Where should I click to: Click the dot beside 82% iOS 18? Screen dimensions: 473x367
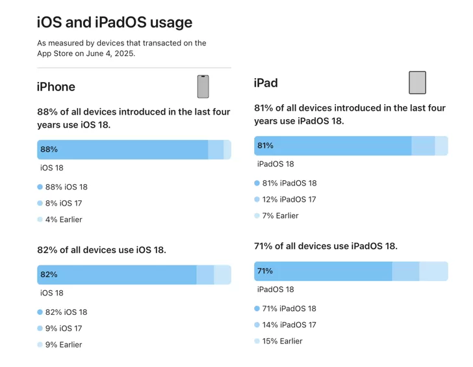click(40, 312)
